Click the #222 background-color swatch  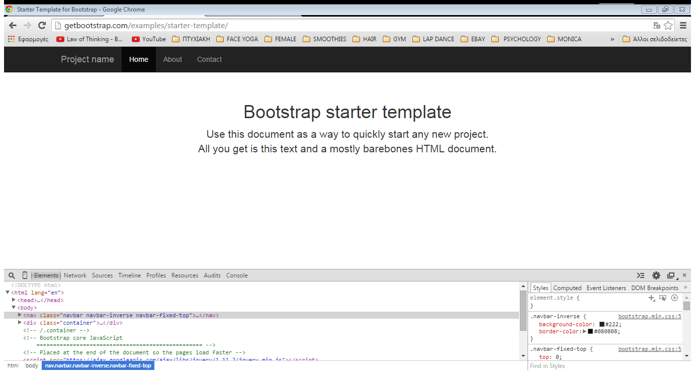point(602,325)
